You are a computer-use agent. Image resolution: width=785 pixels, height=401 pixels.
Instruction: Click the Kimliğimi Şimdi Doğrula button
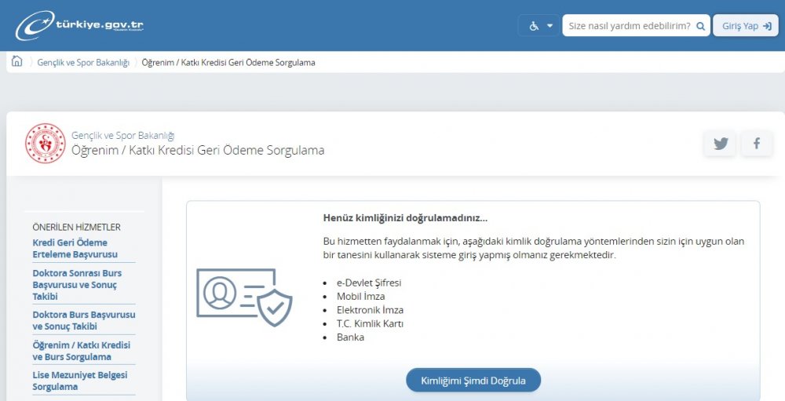click(x=473, y=381)
